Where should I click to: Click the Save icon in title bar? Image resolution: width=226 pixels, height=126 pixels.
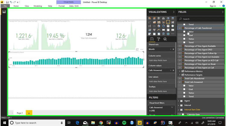[7, 2]
